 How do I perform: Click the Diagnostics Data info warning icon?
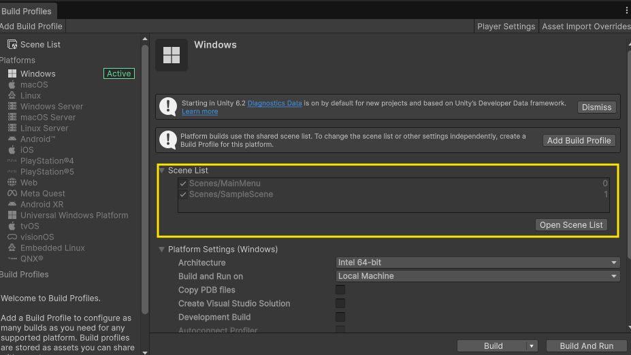pos(168,107)
